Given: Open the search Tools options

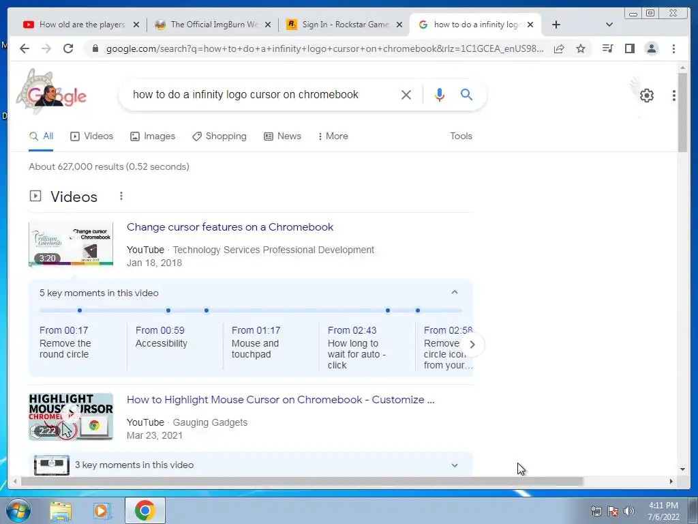Looking at the screenshot, I should (x=461, y=136).
